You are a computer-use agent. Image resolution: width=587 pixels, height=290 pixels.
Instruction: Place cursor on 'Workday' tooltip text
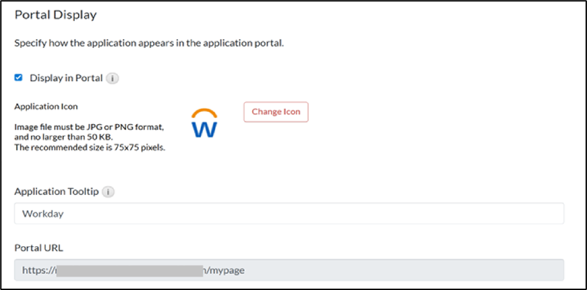(40, 214)
